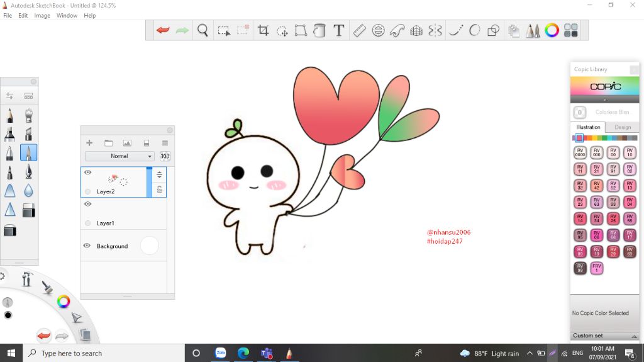The width and height of the screenshot is (644, 362).
Task: Select the Predictive Stroke tool
Action: [474, 30]
